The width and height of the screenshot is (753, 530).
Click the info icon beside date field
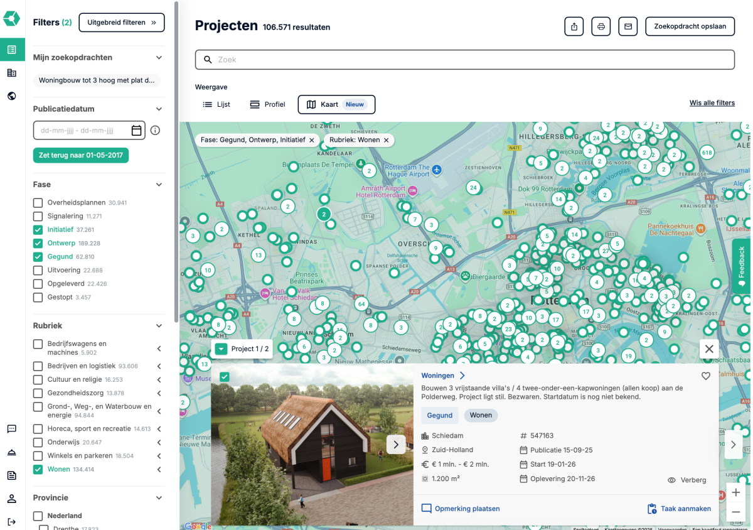(156, 131)
